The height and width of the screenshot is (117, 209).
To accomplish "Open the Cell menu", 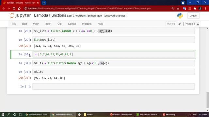I will pos(60,24).
